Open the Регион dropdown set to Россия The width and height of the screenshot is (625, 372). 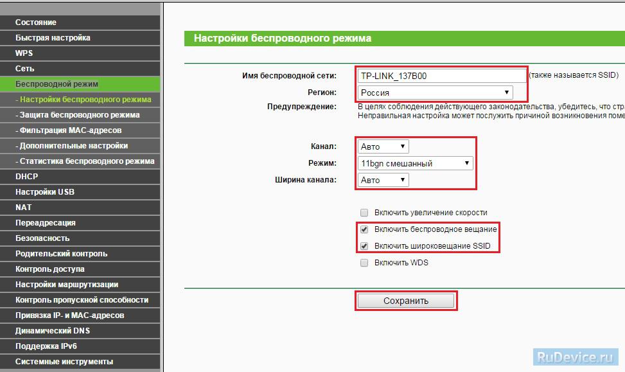point(436,93)
